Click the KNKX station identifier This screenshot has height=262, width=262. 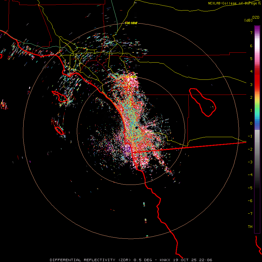coord(165,260)
